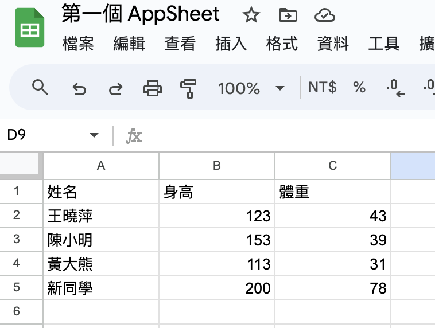Check the cloud save status icon

click(x=325, y=15)
